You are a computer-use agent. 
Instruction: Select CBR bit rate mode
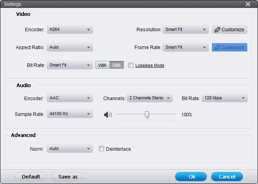[117, 65]
